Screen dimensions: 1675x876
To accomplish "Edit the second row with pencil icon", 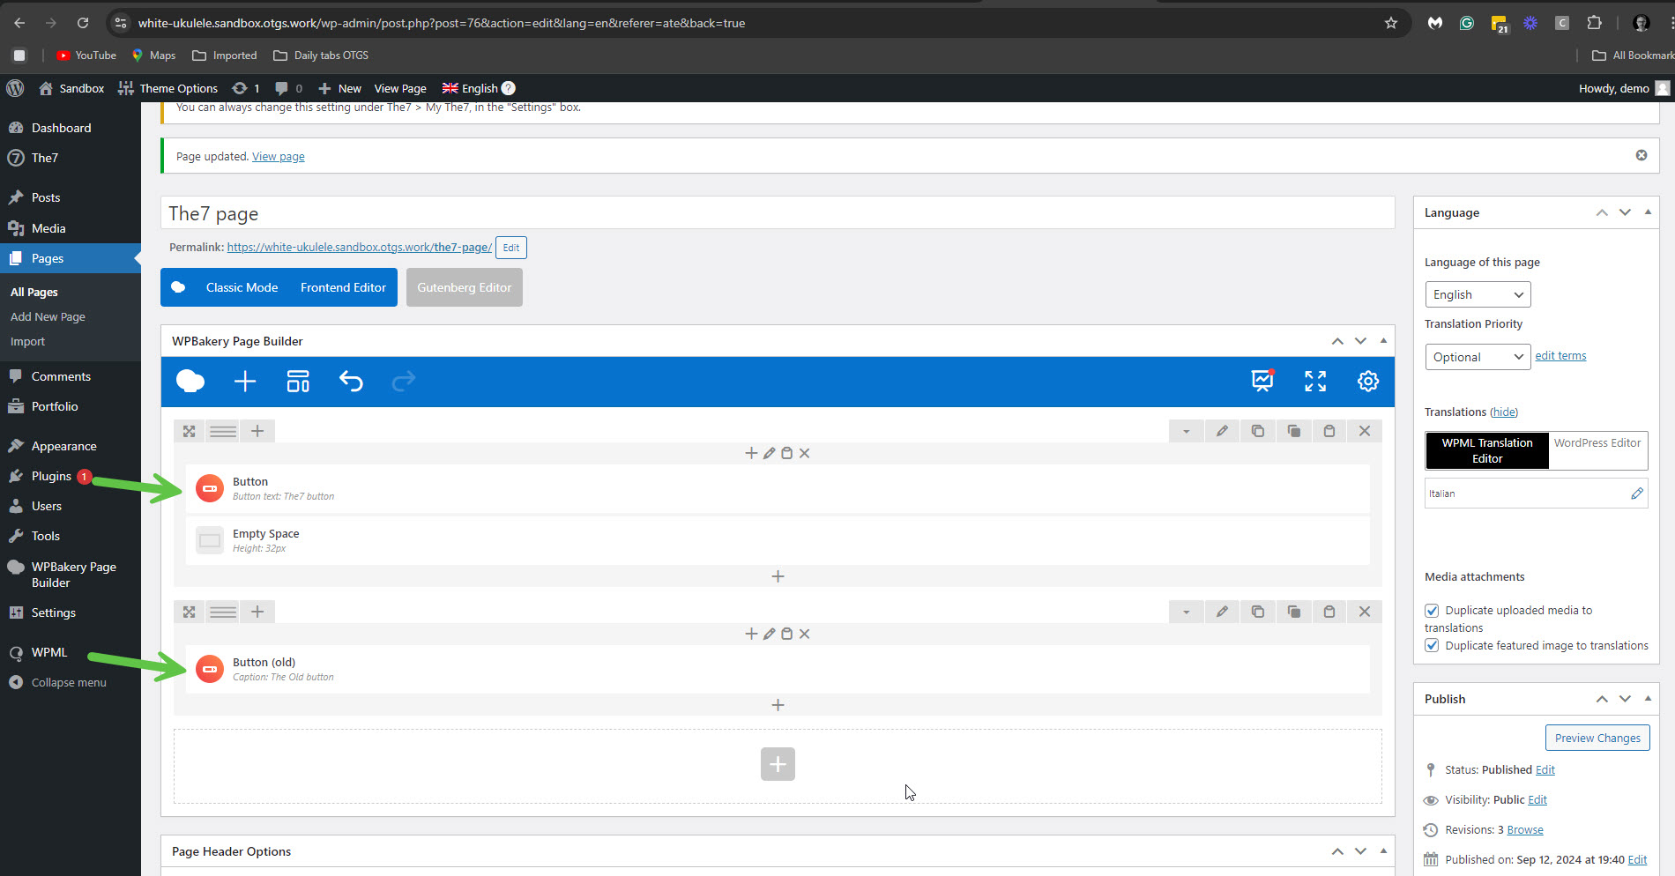I will [1222, 612].
